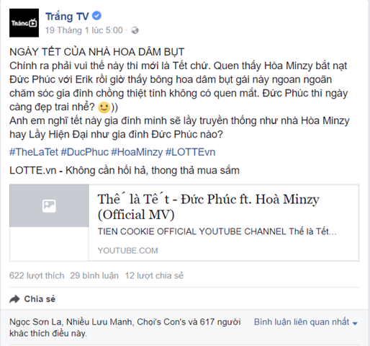This screenshot has width=370, height=346.
Task: Expand the Bình luận liên quan nhất dropdown
Action: [x=306, y=322]
